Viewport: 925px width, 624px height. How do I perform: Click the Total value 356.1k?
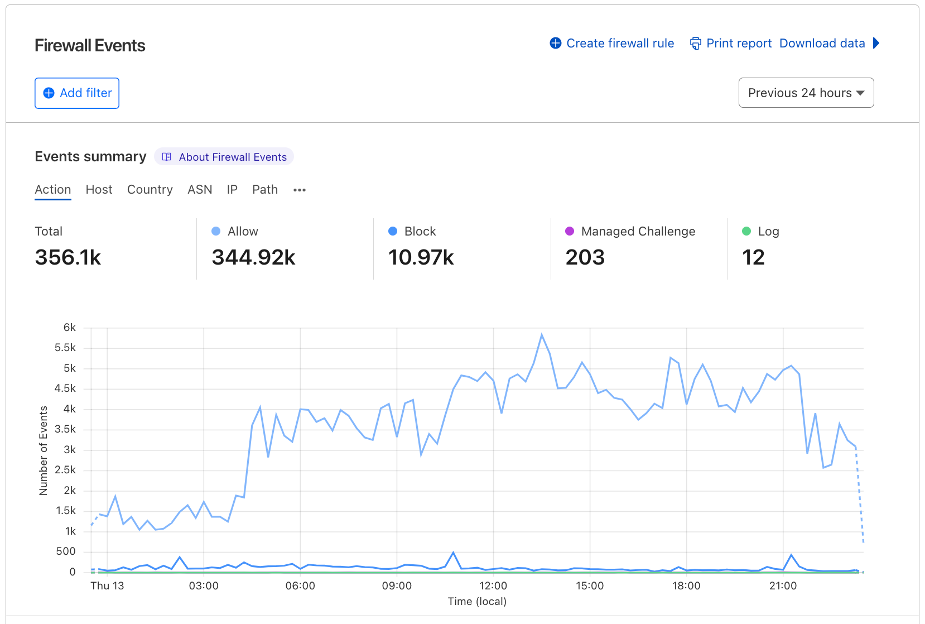(x=68, y=257)
